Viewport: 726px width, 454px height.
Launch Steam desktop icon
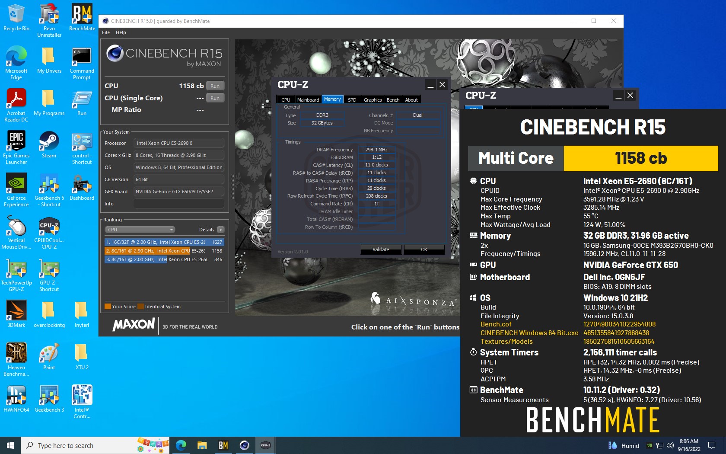tap(49, 145)
